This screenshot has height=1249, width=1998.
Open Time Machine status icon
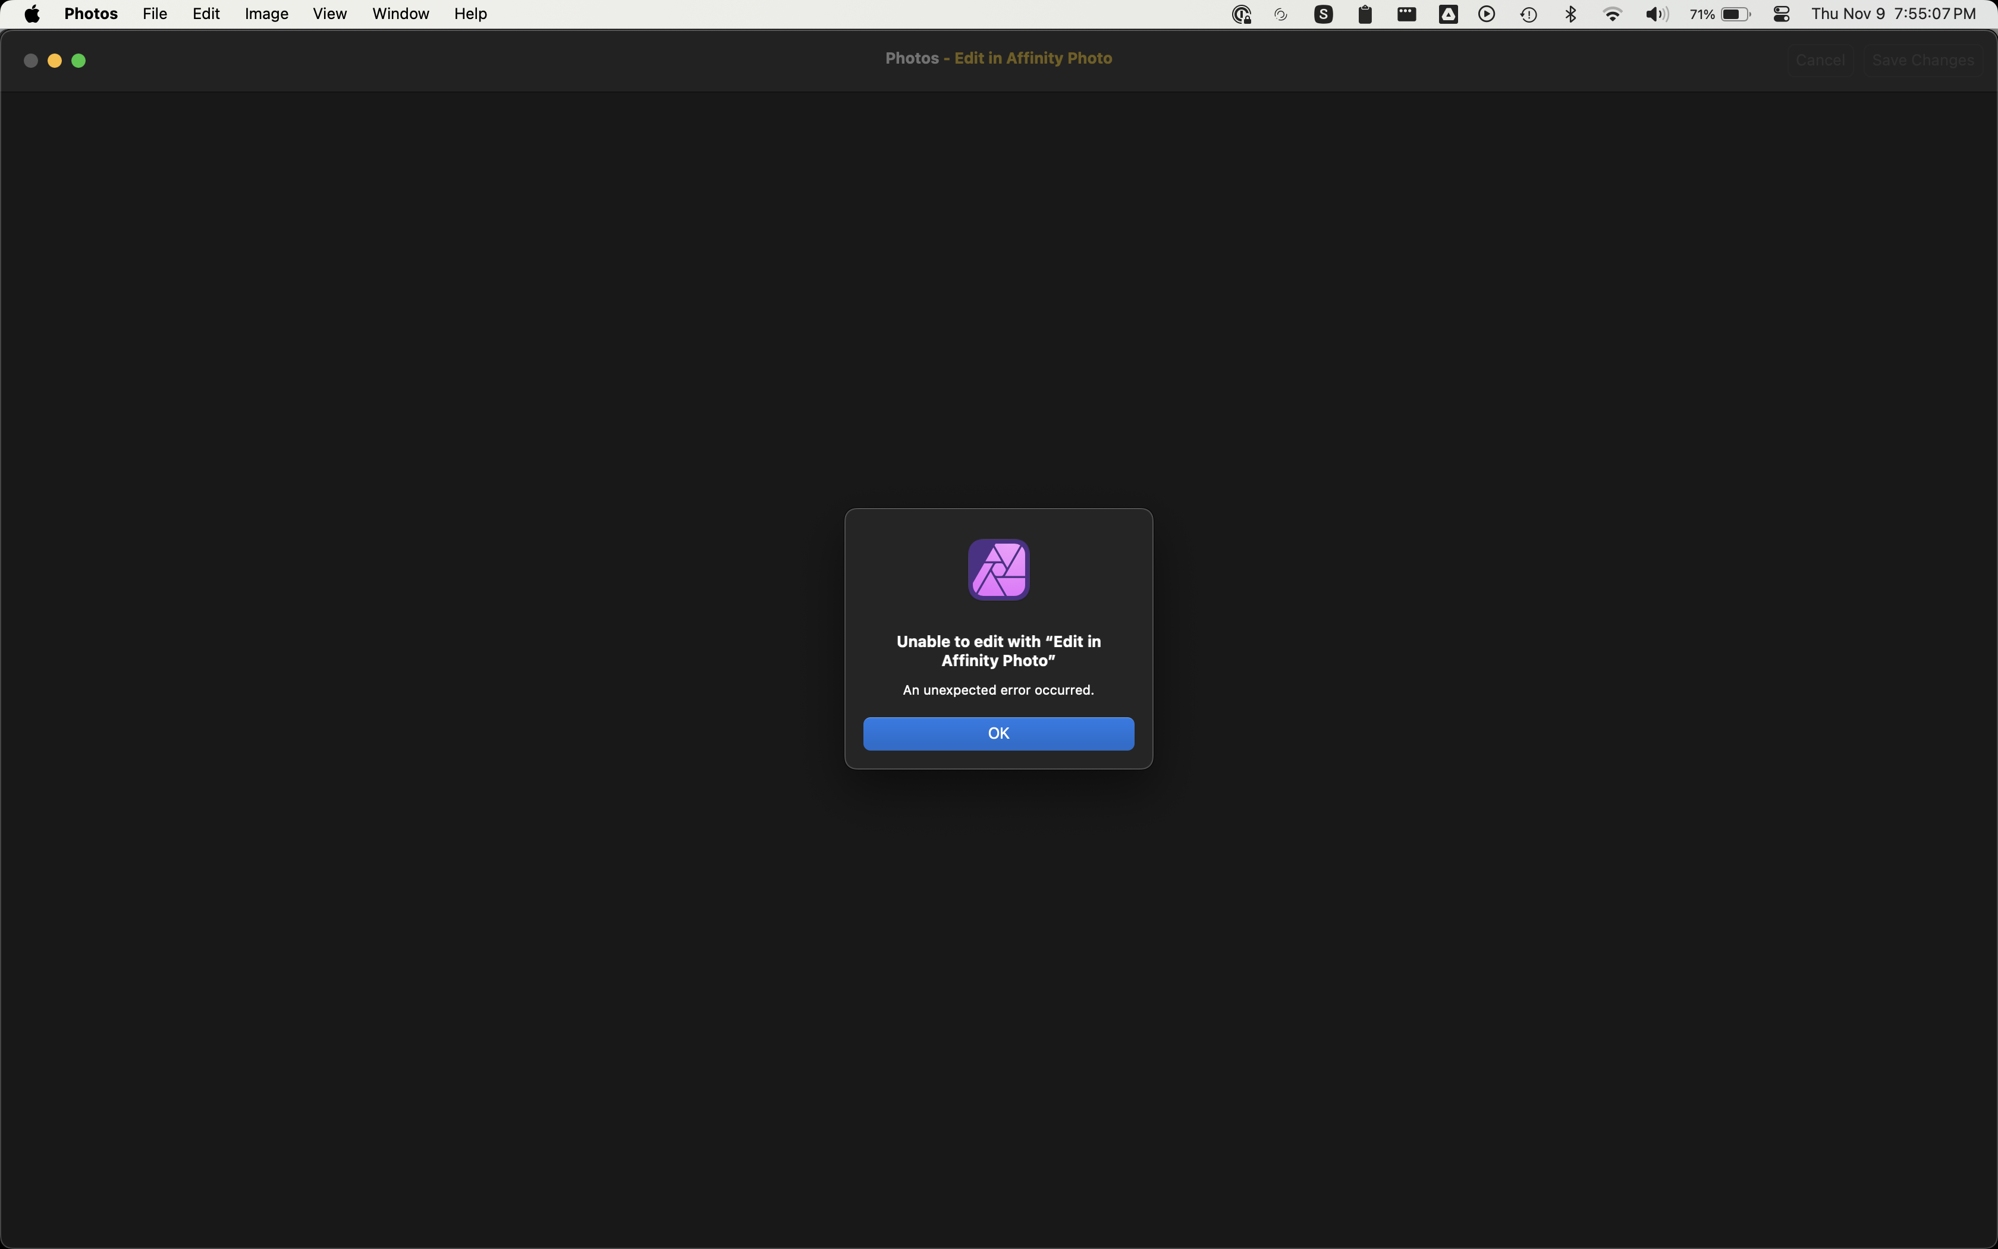[1528, 15]
